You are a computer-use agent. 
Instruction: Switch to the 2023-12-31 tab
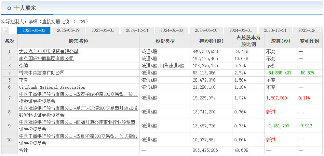[275, 30]
